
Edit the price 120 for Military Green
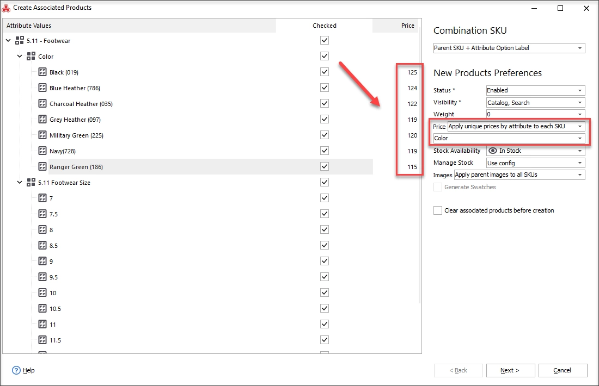412,135
